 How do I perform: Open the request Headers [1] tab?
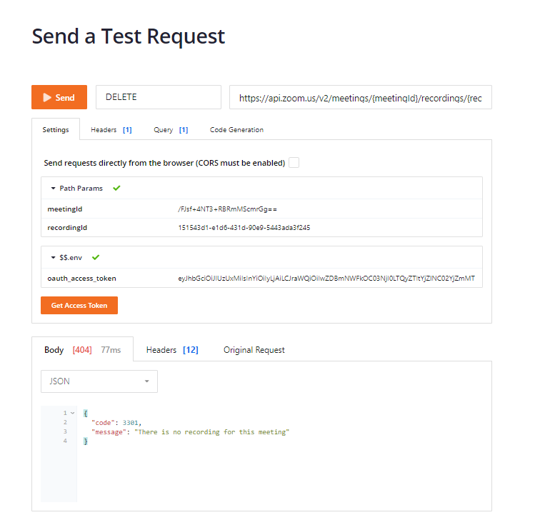pyautogui.click(x=111, y=129)
